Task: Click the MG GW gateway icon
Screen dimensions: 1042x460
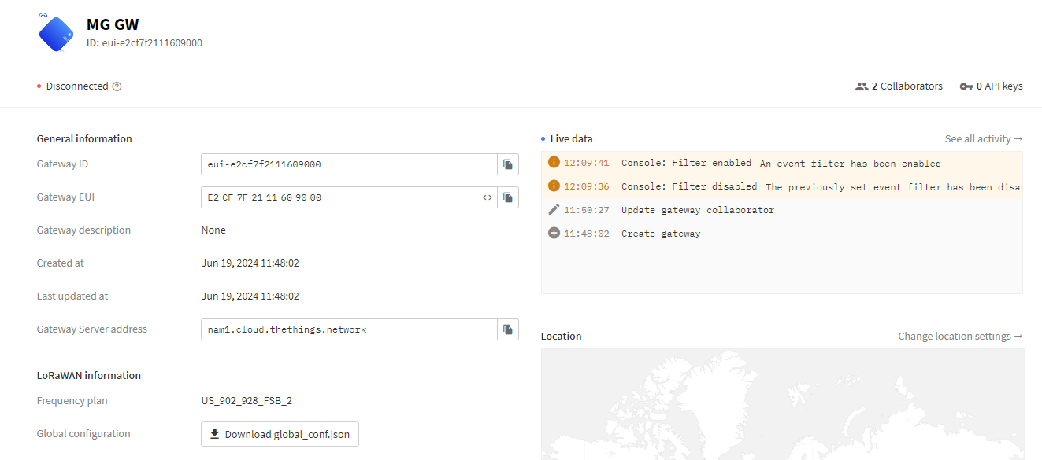Action: [x=56, y=34]
